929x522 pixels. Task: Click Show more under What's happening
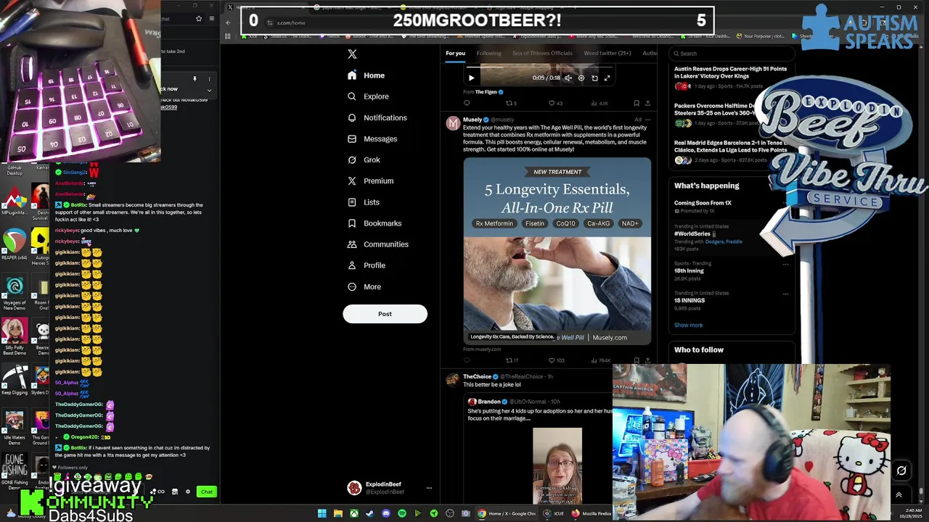(688, 325)
